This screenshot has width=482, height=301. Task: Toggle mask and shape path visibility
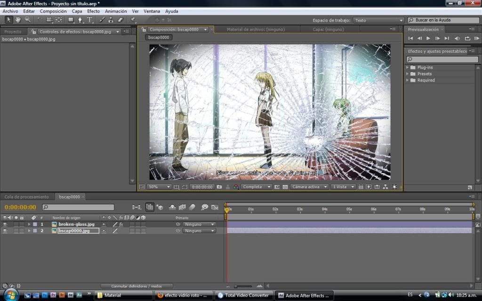click(x=185, y=187)
